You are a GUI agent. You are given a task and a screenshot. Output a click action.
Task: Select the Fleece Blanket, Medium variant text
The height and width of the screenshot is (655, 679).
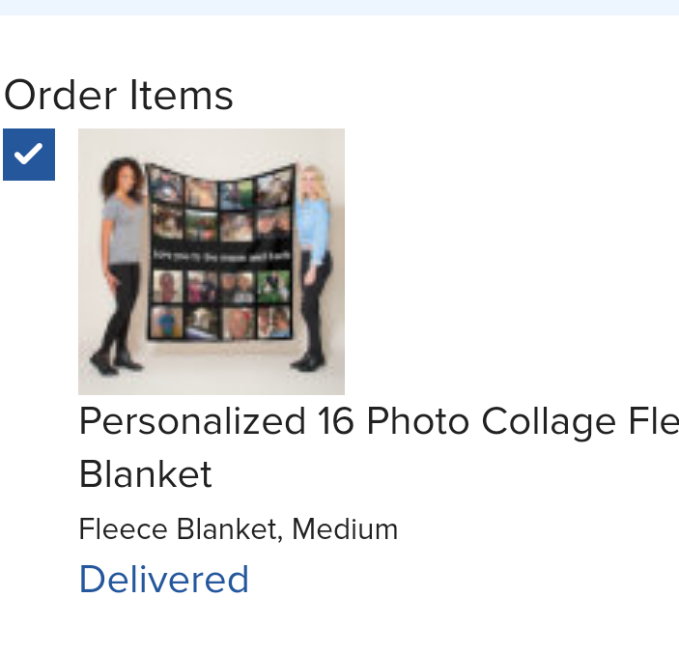point(238,529)
